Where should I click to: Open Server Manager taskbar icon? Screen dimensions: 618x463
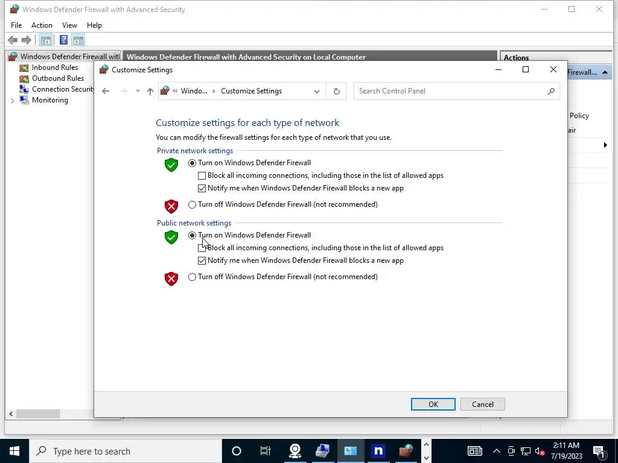(x=323, y=451)
